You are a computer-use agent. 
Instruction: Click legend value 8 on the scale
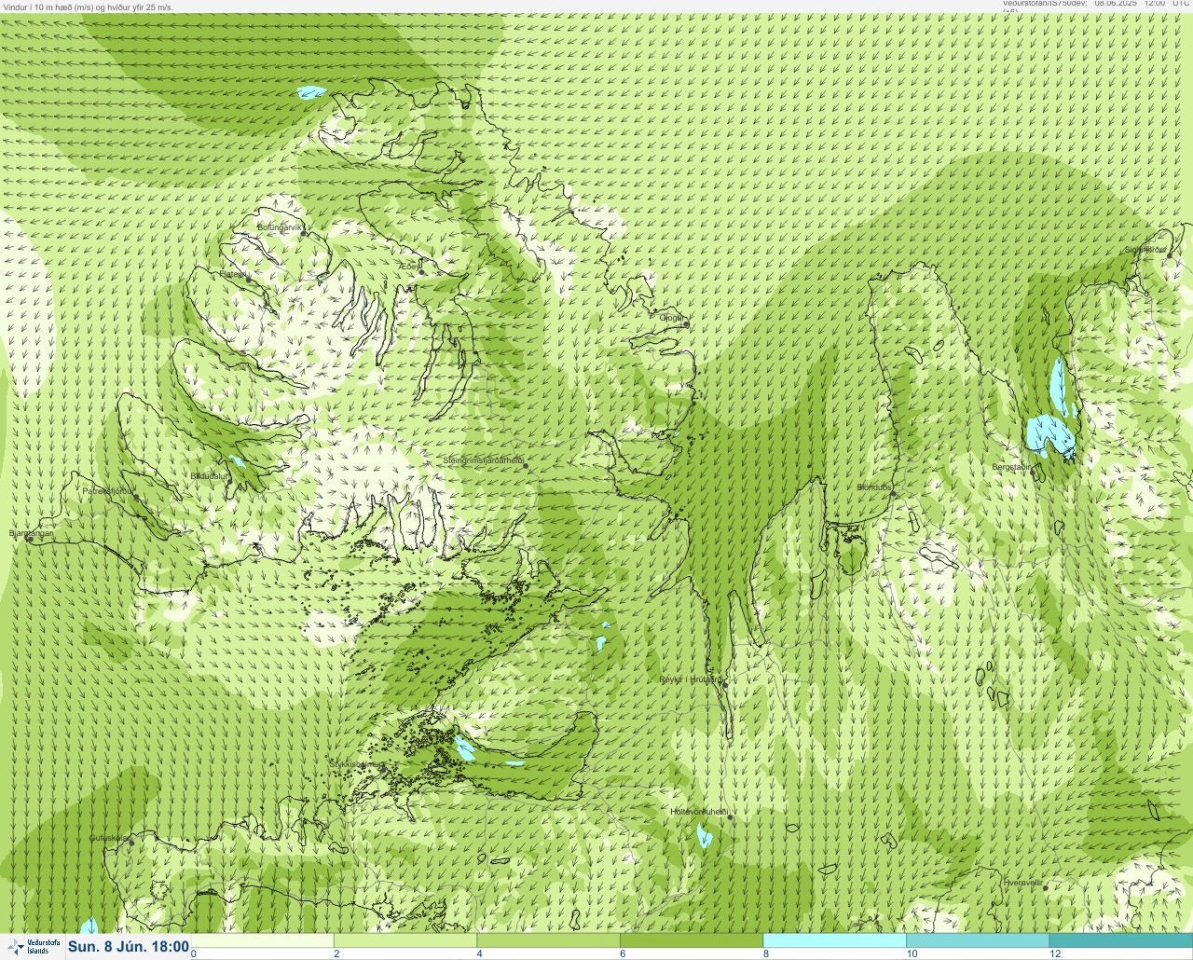click(765, 953)
